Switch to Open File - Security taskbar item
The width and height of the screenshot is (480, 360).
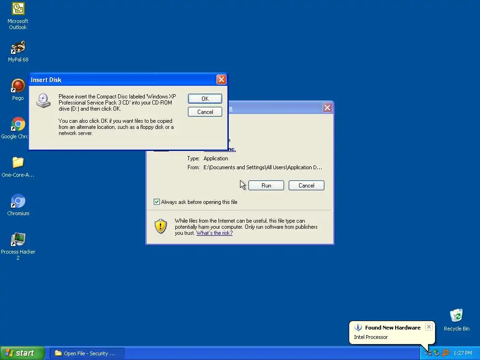click(x=87, y=353)
